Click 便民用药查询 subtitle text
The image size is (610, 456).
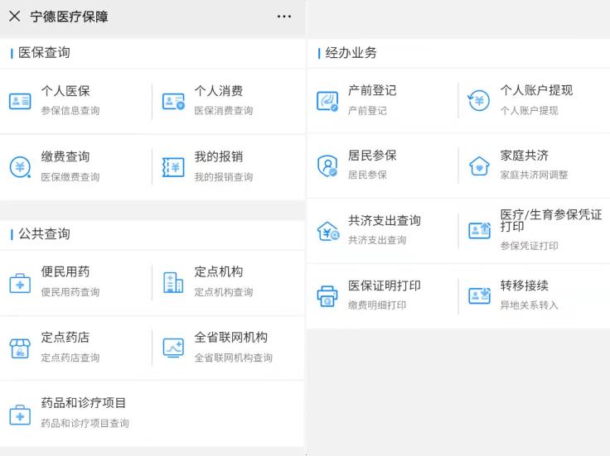click(70, 292)
